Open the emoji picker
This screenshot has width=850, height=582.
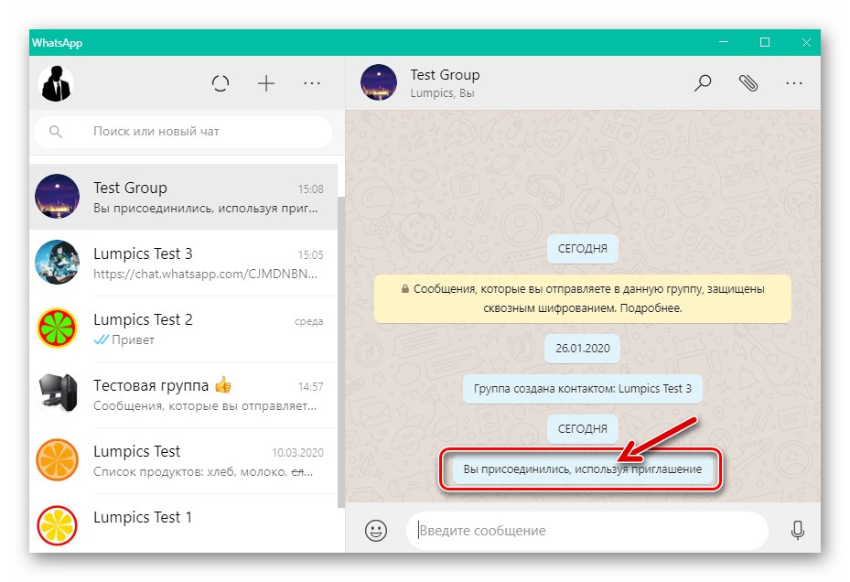[x=375, y=531]
